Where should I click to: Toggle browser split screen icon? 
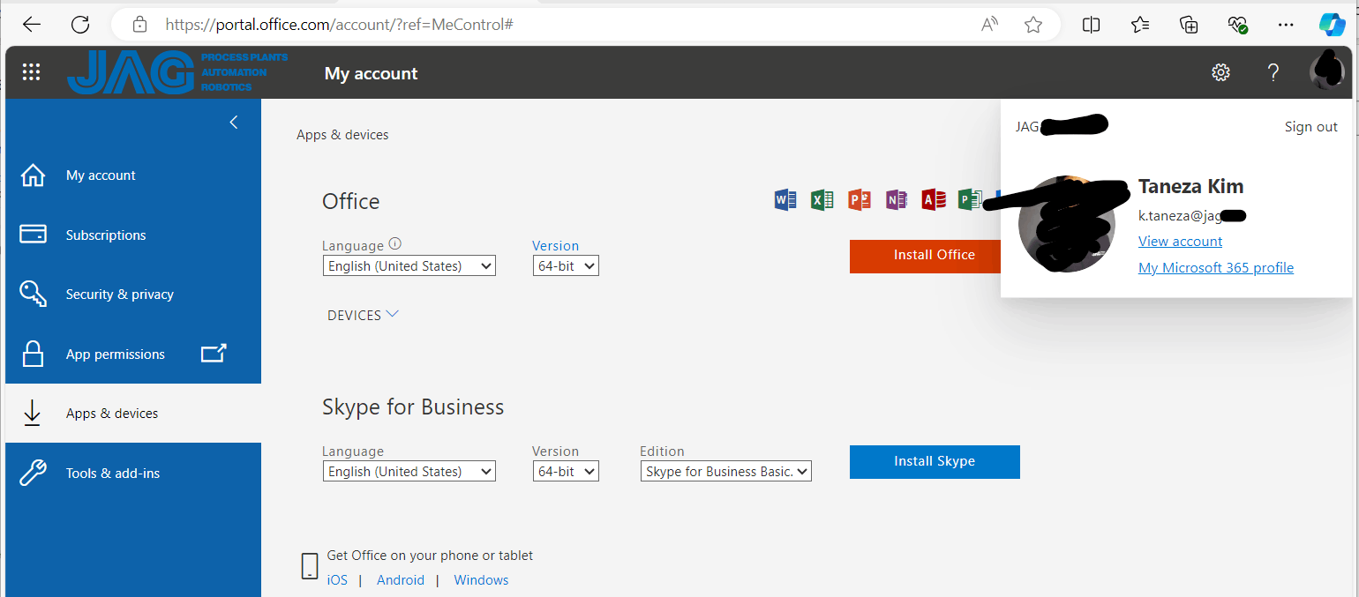1091,25
